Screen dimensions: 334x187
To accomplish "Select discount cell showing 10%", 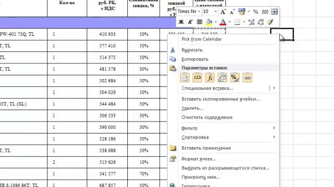I will point(144,162).
